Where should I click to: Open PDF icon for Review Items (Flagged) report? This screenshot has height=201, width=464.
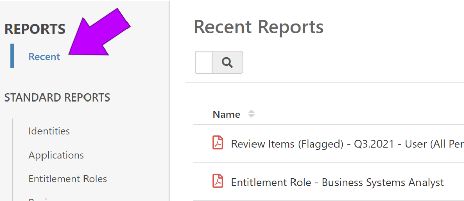(x=218, y=143)
